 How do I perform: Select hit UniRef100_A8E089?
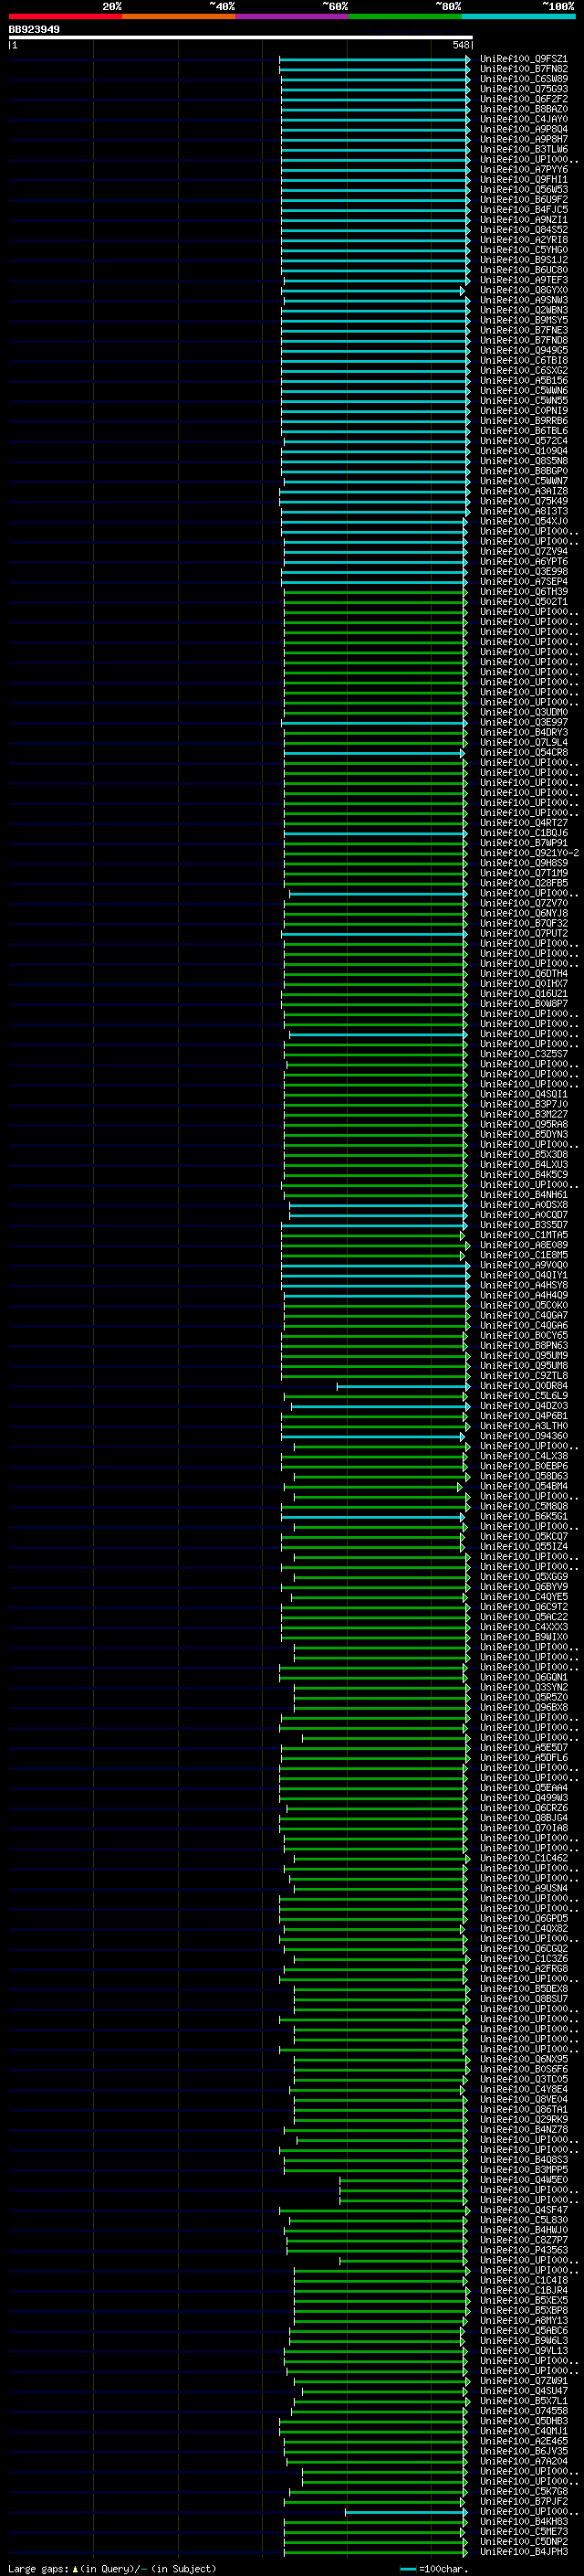point(523,1245)
